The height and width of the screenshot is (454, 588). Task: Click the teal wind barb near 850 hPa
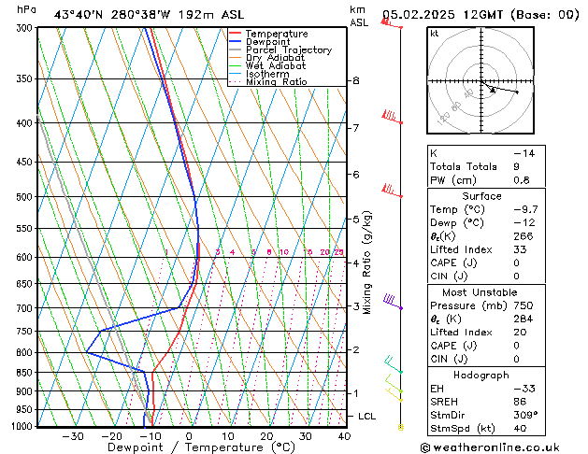coord(394,364)
